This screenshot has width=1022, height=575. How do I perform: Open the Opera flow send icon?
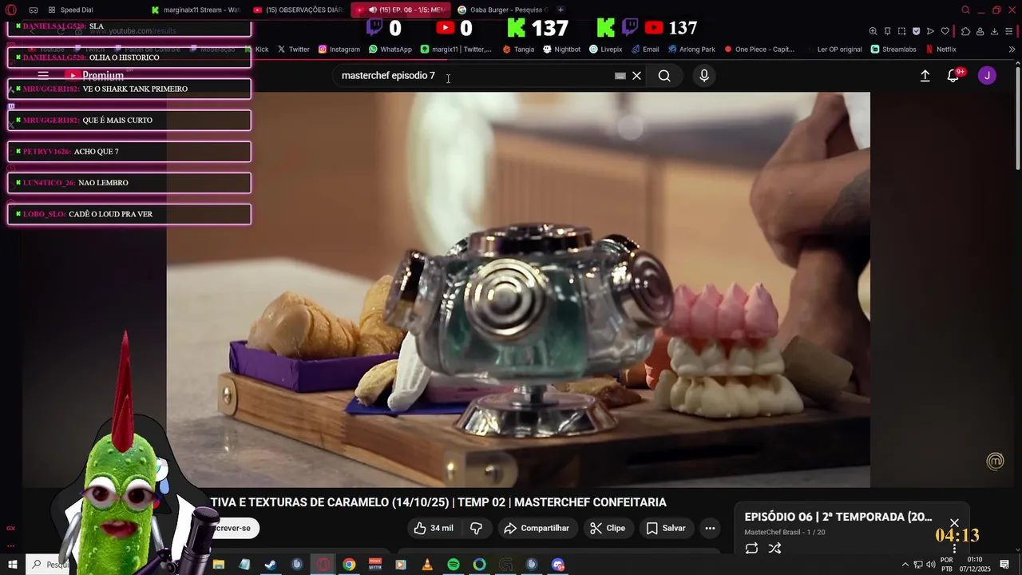[x=930, y=31]
